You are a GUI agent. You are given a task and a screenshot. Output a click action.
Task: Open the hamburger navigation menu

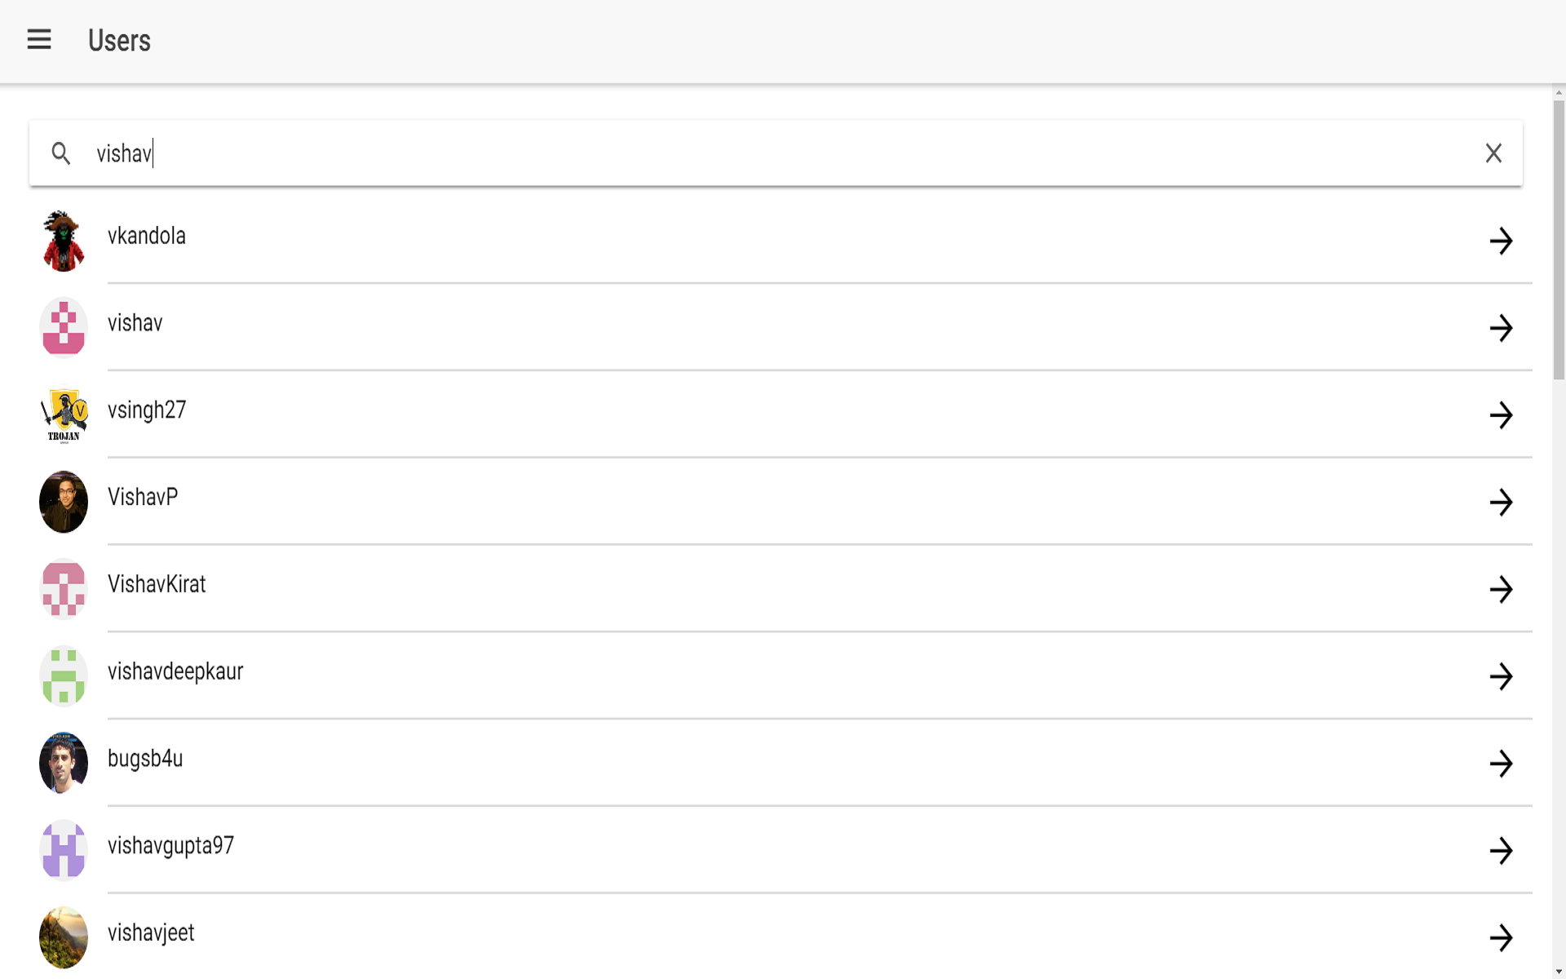point(39,40)
